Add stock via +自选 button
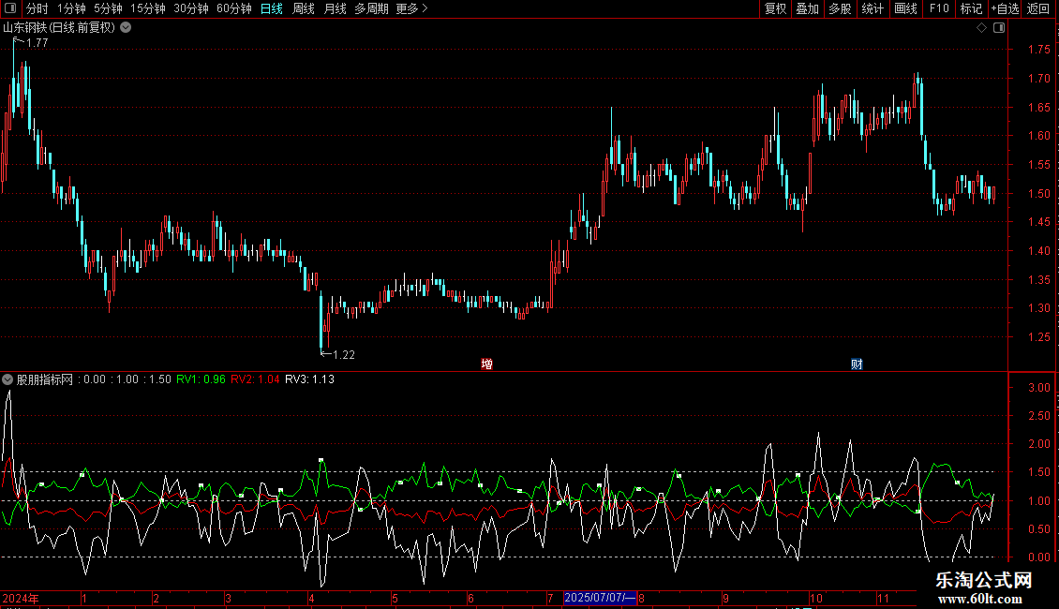 click(x=1005, y=8)
